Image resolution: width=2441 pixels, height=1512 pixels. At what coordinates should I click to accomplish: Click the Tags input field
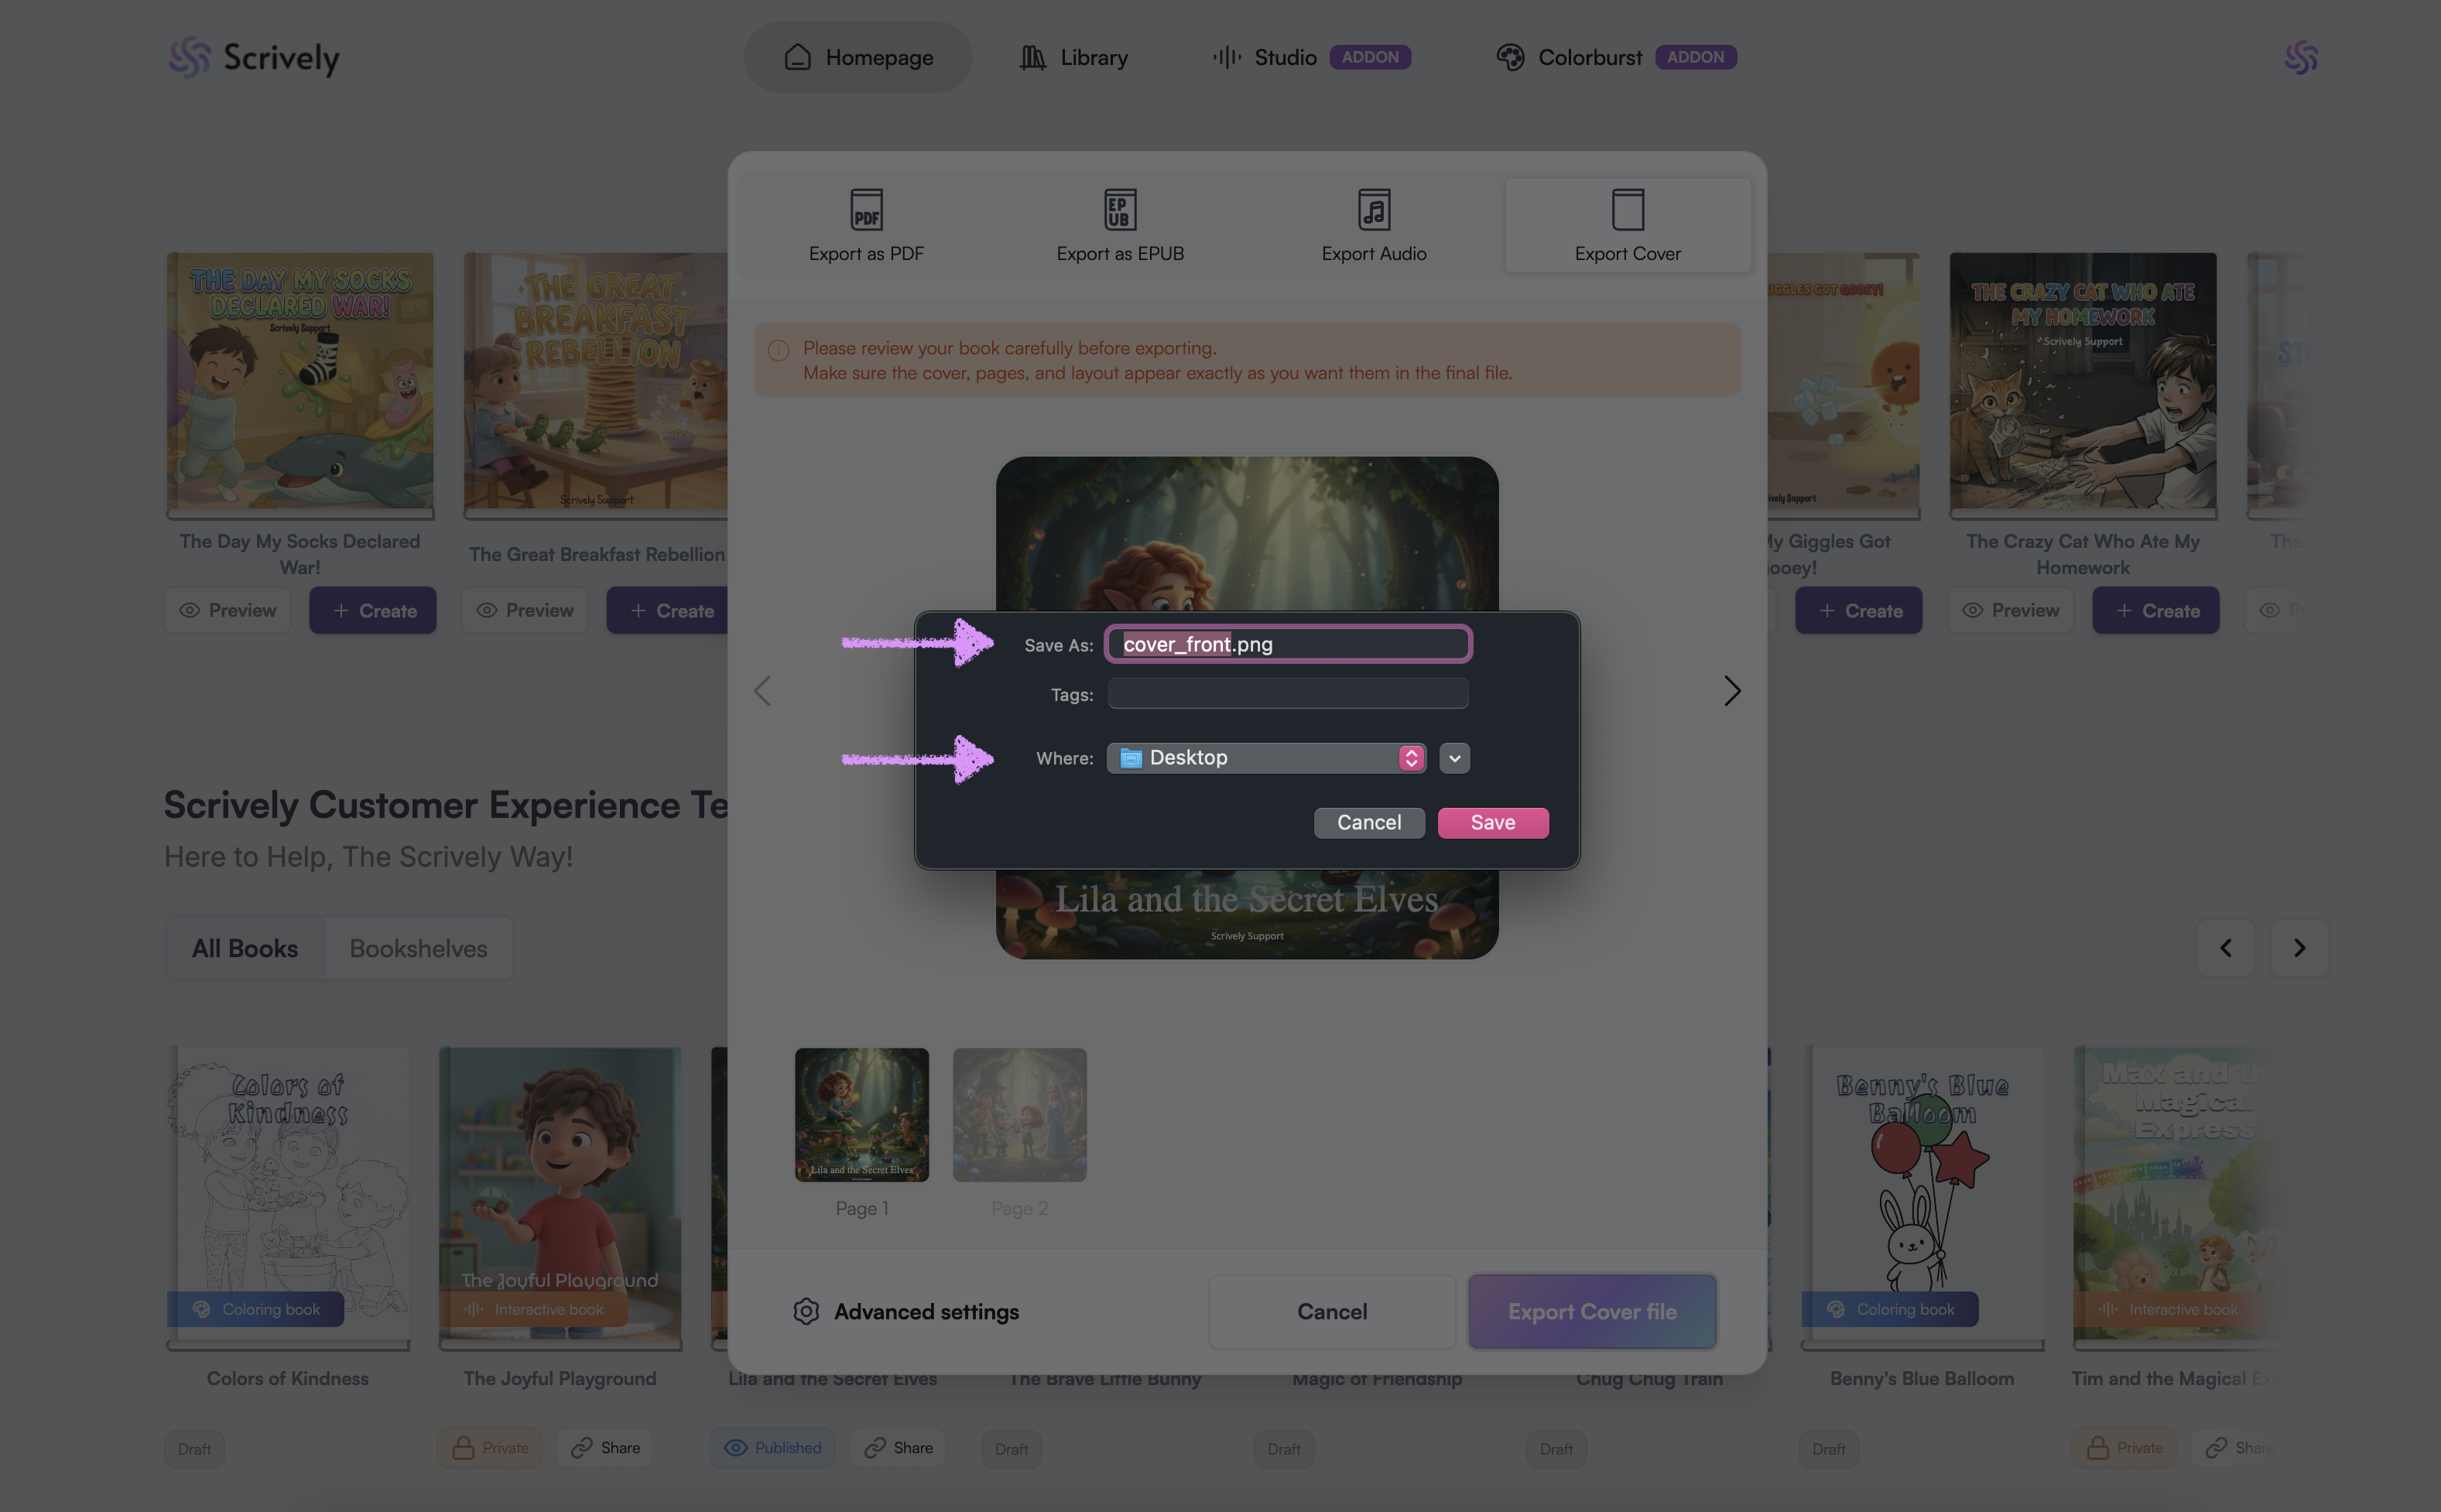pyautogui.click(x=1287, y=694)
